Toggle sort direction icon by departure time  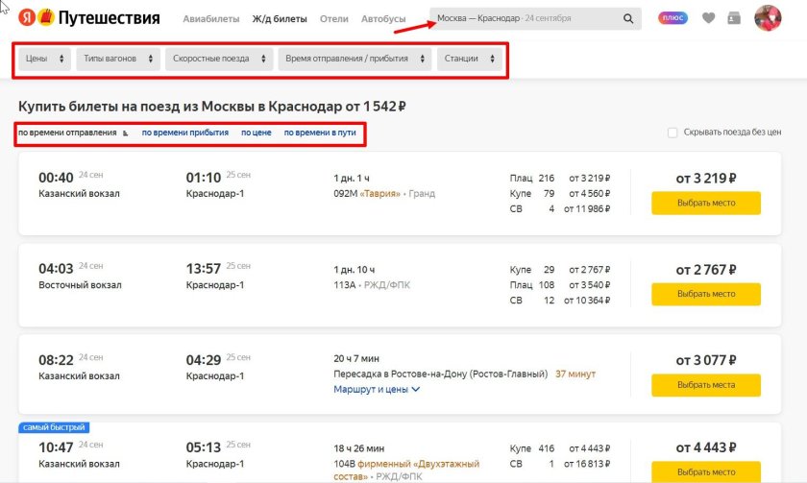(x=126, y=133)
